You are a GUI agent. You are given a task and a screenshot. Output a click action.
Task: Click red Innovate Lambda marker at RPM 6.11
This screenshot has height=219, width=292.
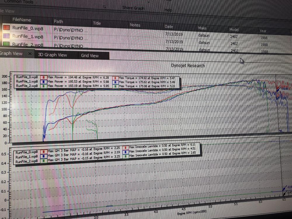126,147
